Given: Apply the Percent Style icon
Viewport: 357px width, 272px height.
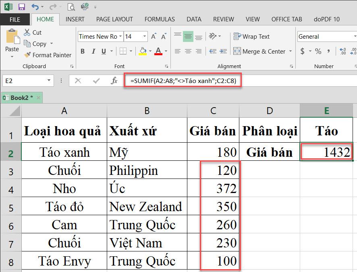Looking at the screenshot, I should 318,51.
